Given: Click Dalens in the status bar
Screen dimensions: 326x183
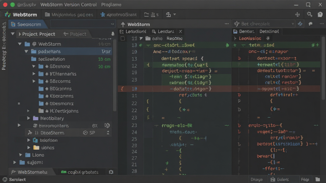Looking at the screenshot, I should (x=280, y=180).
